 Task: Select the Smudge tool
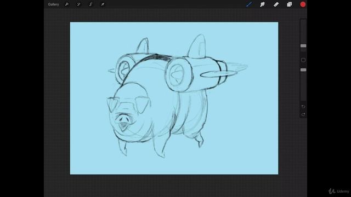(262, 4)
